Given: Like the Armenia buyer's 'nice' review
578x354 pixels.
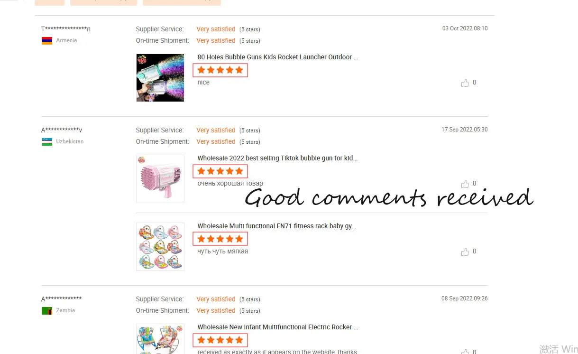Looking at the screenshot, I should tap(465, 83).
